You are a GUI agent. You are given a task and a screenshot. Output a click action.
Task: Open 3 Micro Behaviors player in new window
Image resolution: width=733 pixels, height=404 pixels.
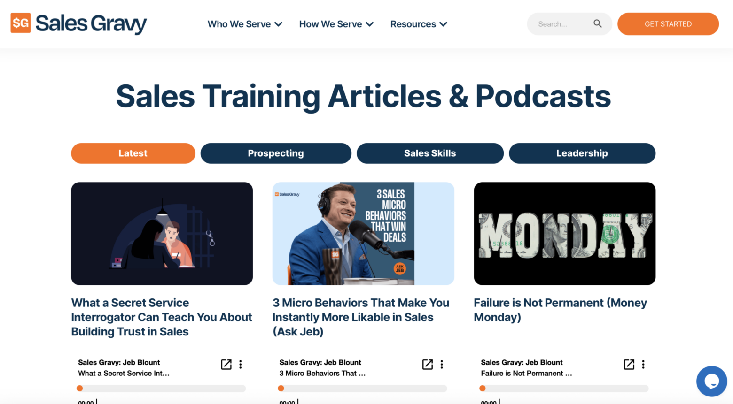[x=427, y=364]
